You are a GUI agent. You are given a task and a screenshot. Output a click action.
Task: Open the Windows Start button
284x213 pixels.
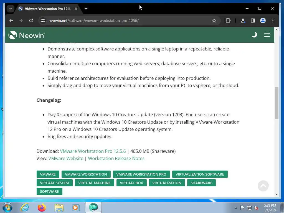coord(7,208)
